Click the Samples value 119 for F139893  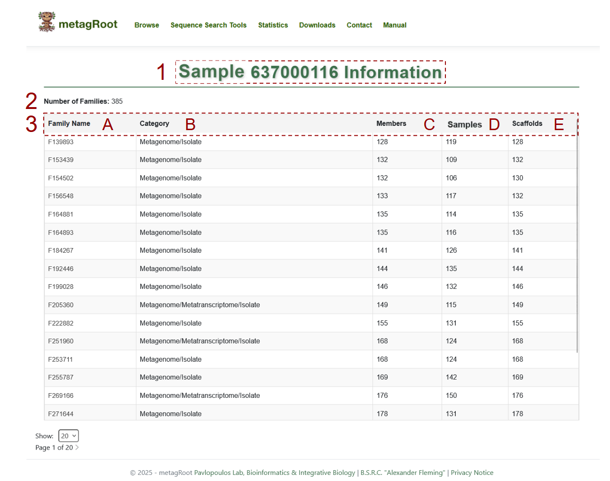point(452,142)
